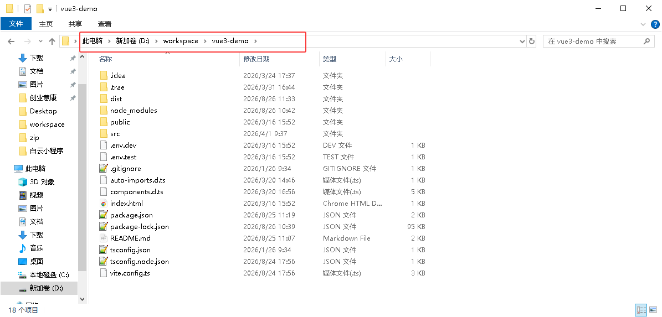Image resolution: width=662 pixels, height=317 pixels.
Task: Open address bar history dropdown
Action: click(x=522, y=41)
